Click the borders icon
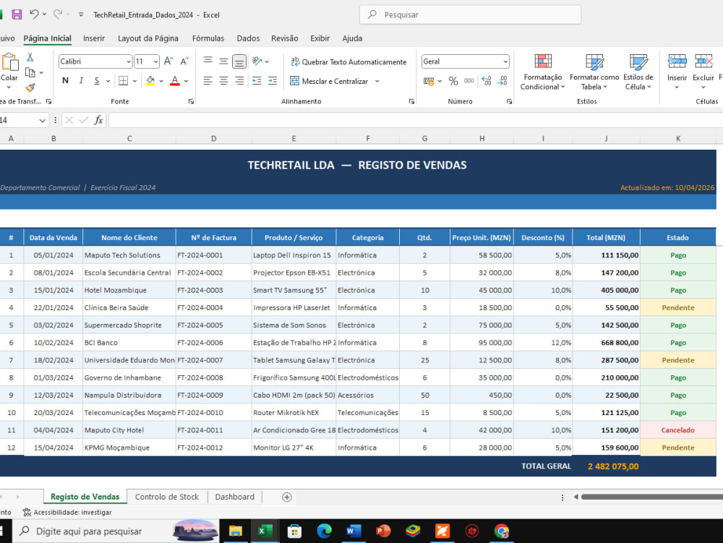 coord(123,81)
